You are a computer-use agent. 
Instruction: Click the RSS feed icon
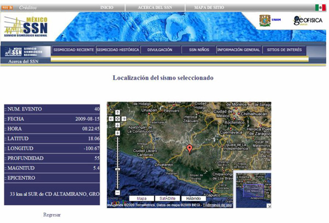point(7,8)
